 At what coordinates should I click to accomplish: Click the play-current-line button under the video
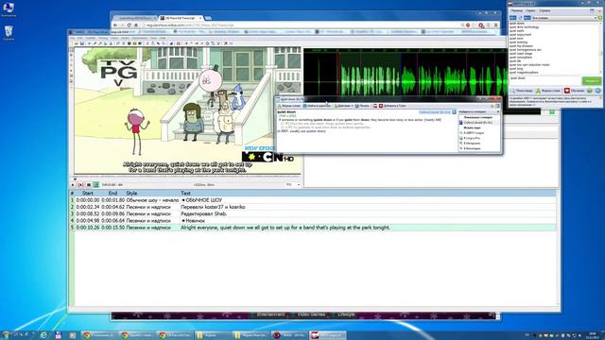pos(80,185)
